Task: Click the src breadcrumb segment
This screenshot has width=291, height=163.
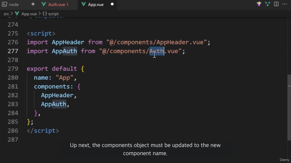Action: [x=6, y=14]
